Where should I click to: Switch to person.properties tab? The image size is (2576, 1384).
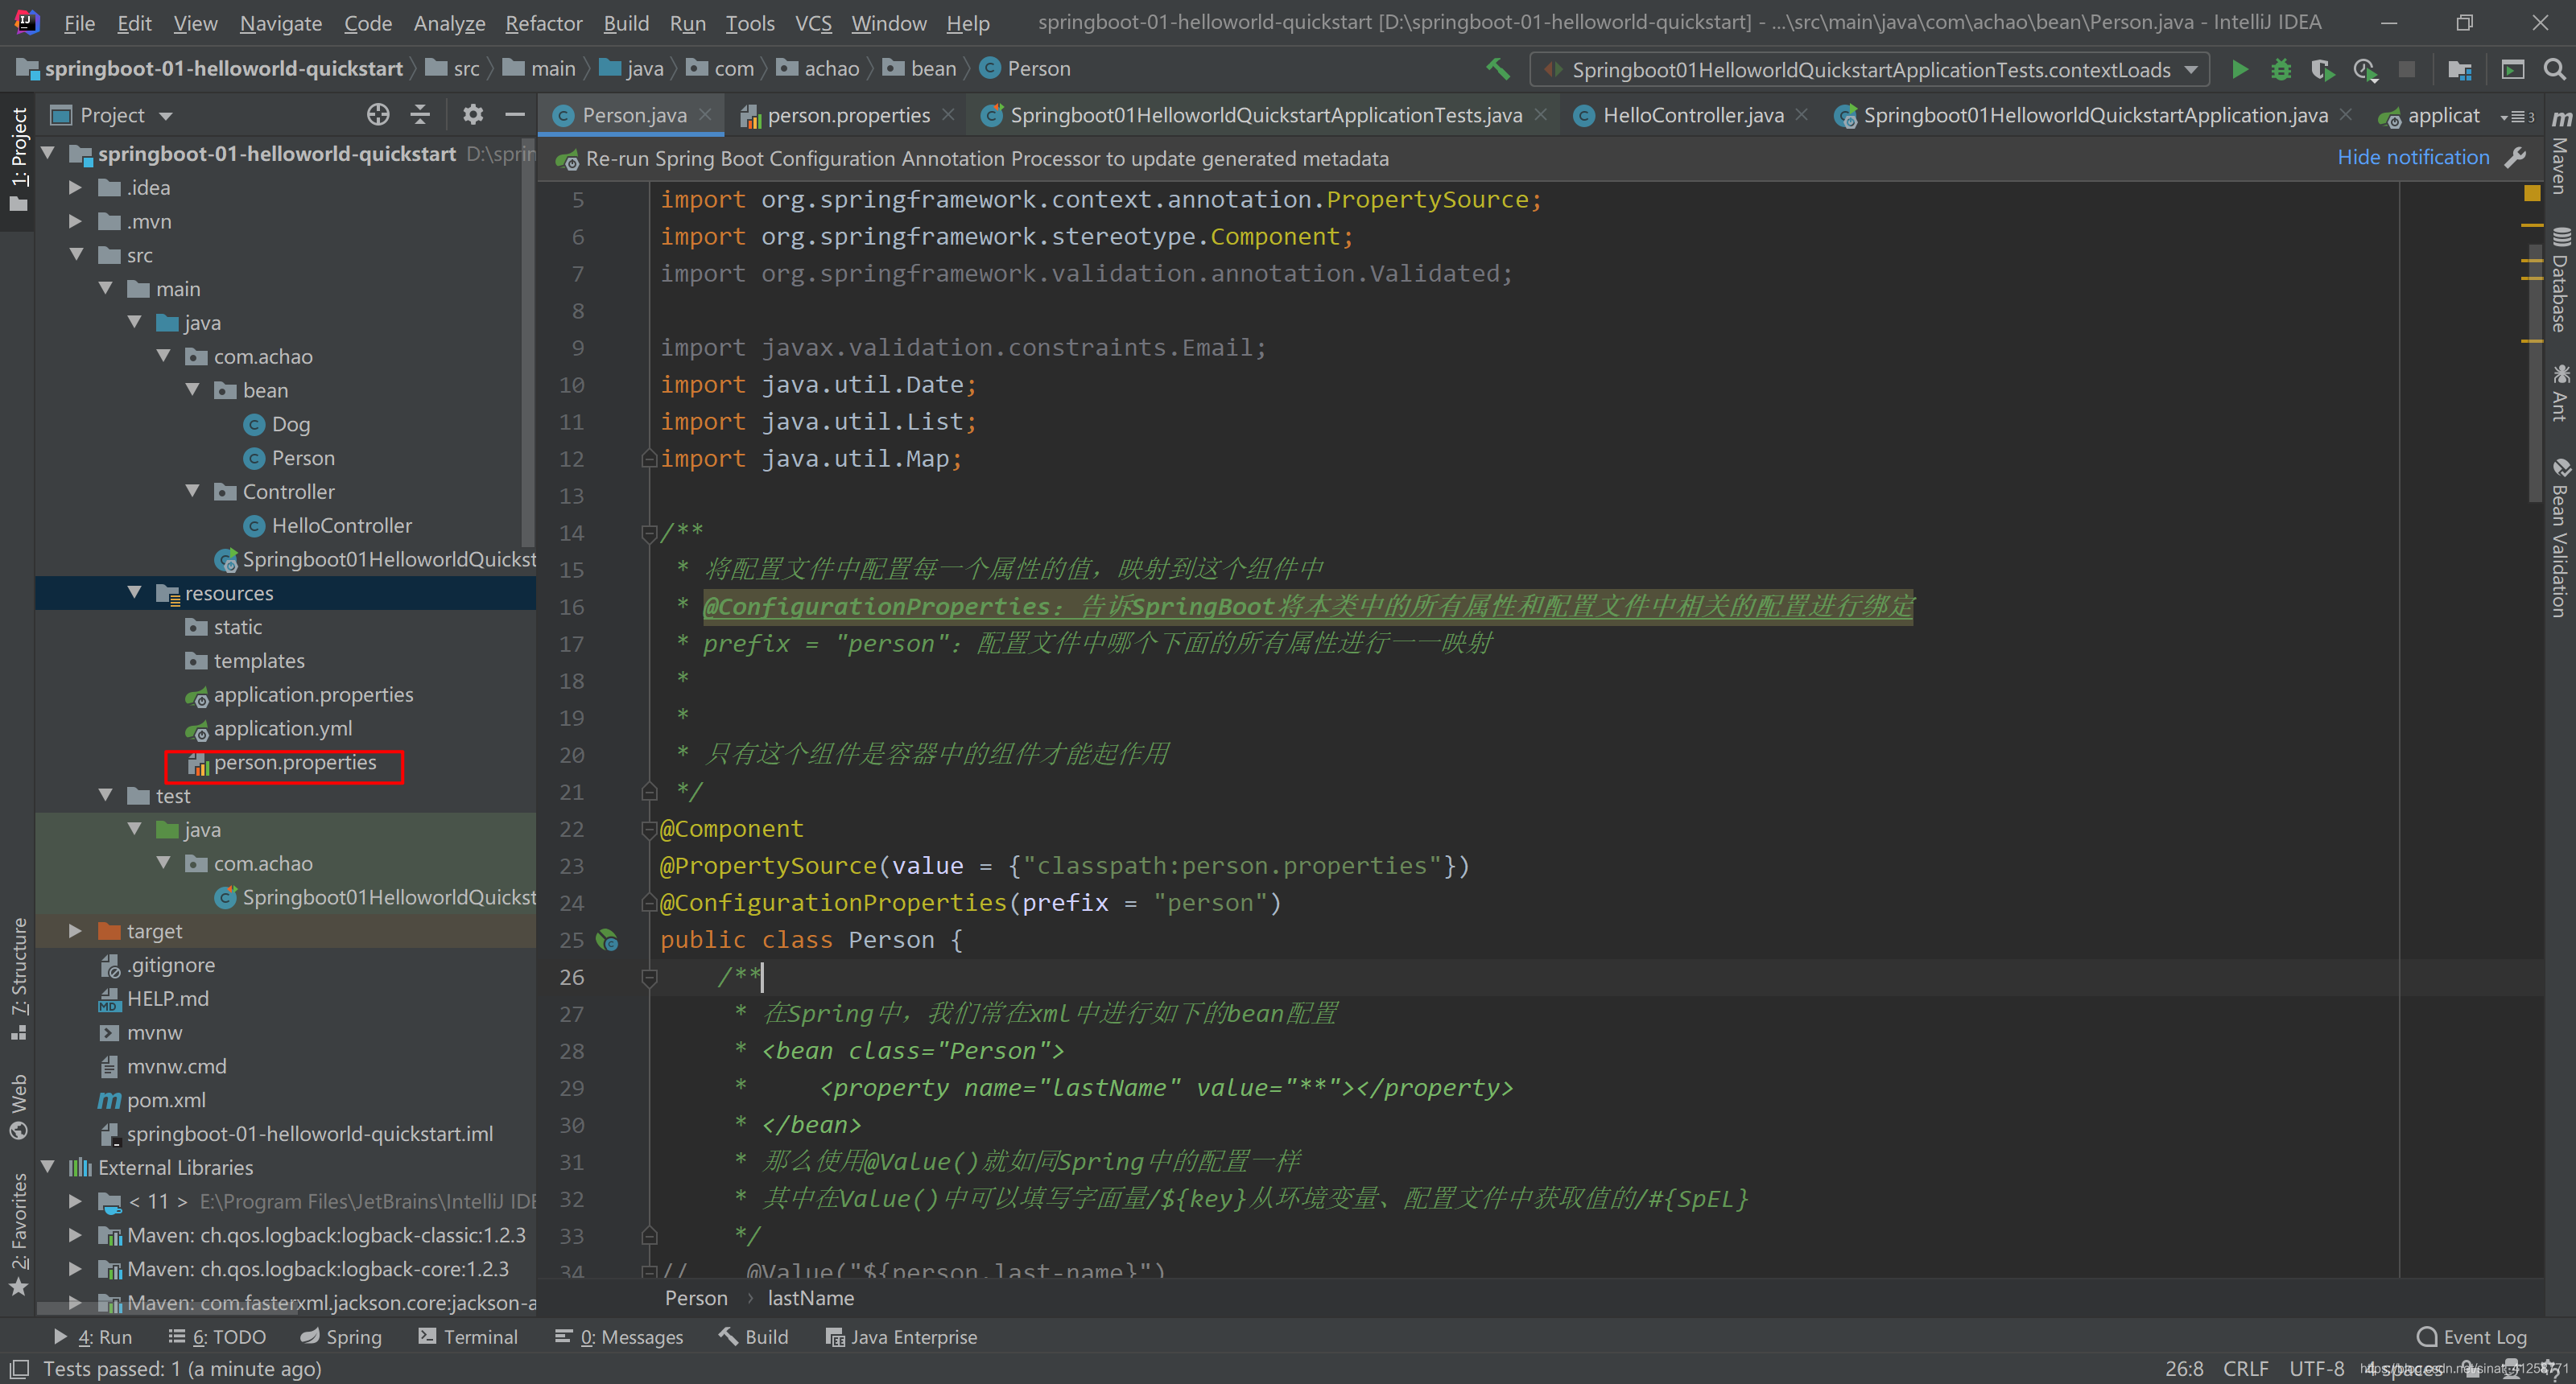[848, 116]
